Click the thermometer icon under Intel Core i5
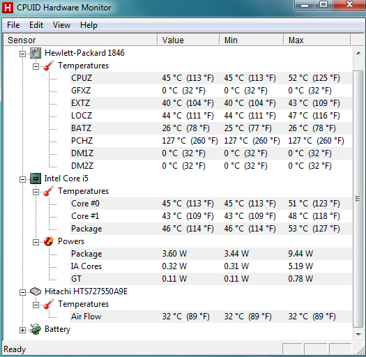Image resolution: width=366 pixels, height=357 pixels. pos(49,191)
